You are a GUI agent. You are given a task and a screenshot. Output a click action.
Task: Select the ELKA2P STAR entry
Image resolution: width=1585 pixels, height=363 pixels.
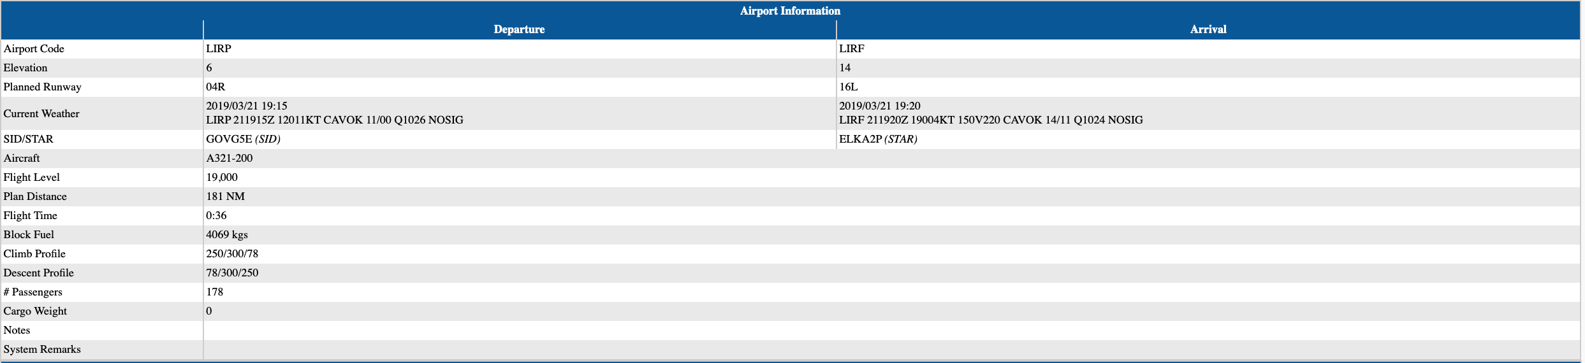pos(878,139)
